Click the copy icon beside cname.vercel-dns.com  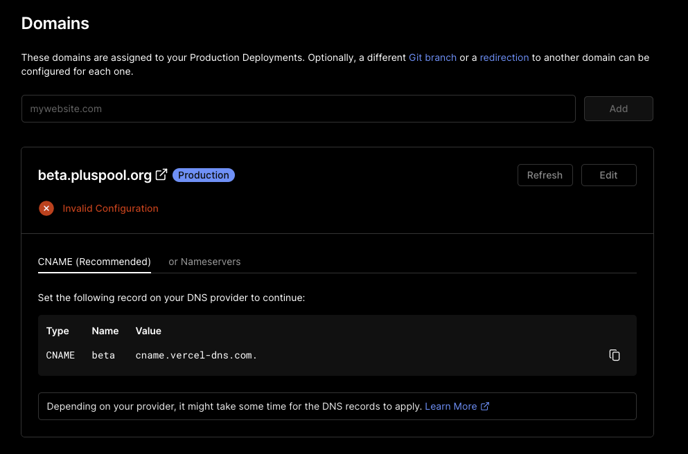(614, 354)
